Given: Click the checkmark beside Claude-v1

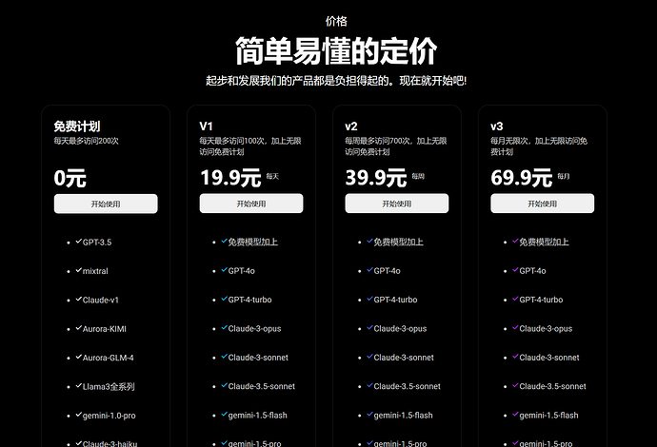Looking at the screenshot, I should (x=78, y=299).
